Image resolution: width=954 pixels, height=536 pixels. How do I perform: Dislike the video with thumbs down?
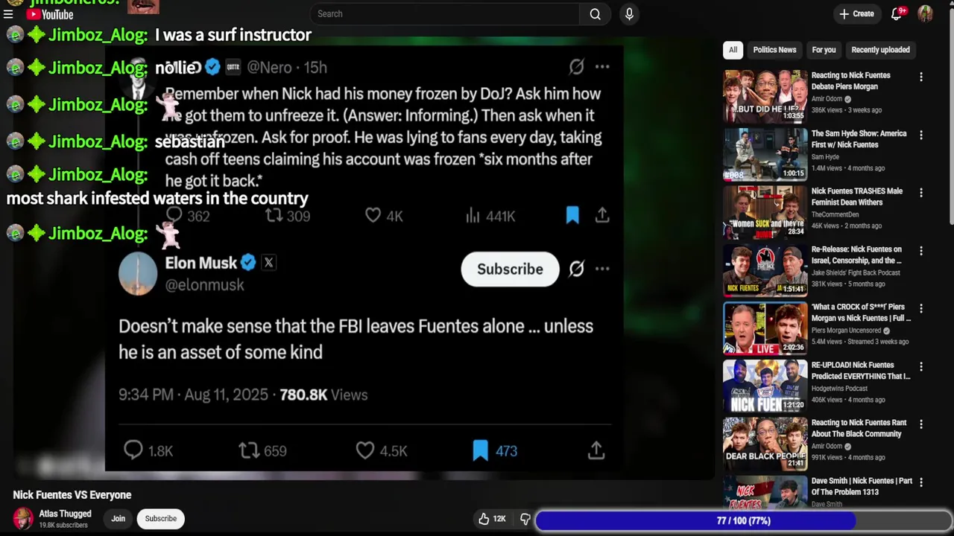click(525, 519)
